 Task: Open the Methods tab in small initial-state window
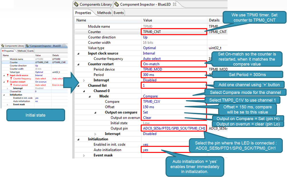coord(22,51)
